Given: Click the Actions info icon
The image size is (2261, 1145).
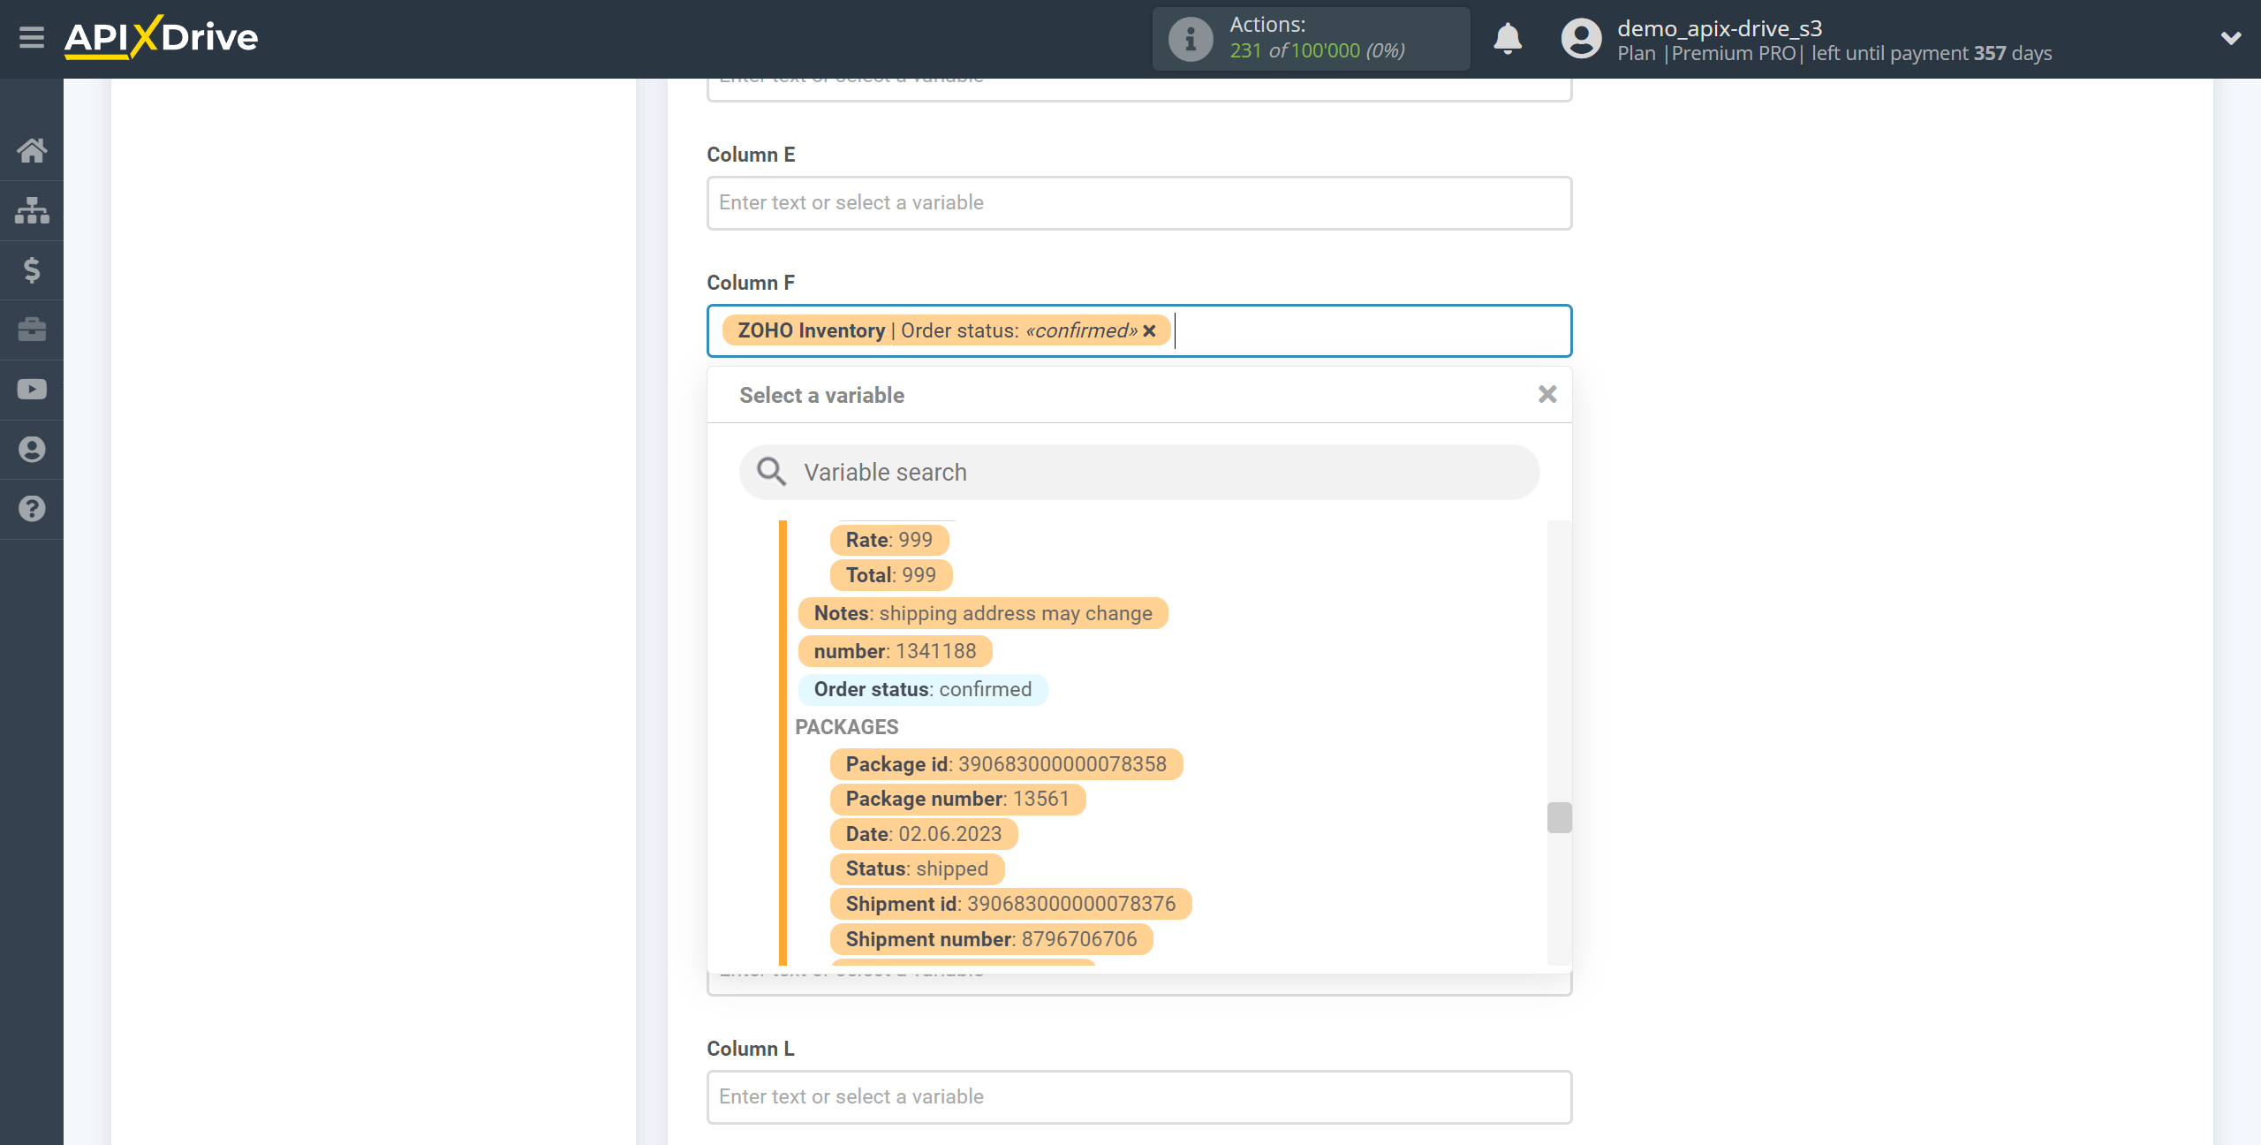Looking at the screenshot, I should coord(1191,39).
